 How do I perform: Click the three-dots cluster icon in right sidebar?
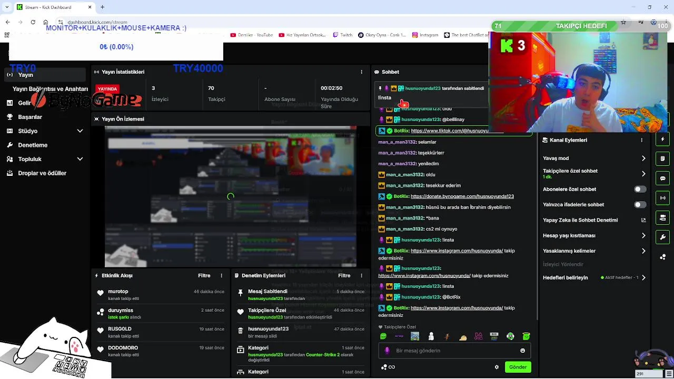point(662,257)
